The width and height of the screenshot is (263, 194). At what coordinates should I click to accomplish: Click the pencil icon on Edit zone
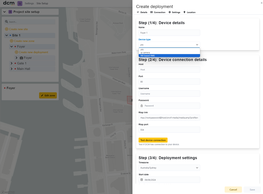42,95
